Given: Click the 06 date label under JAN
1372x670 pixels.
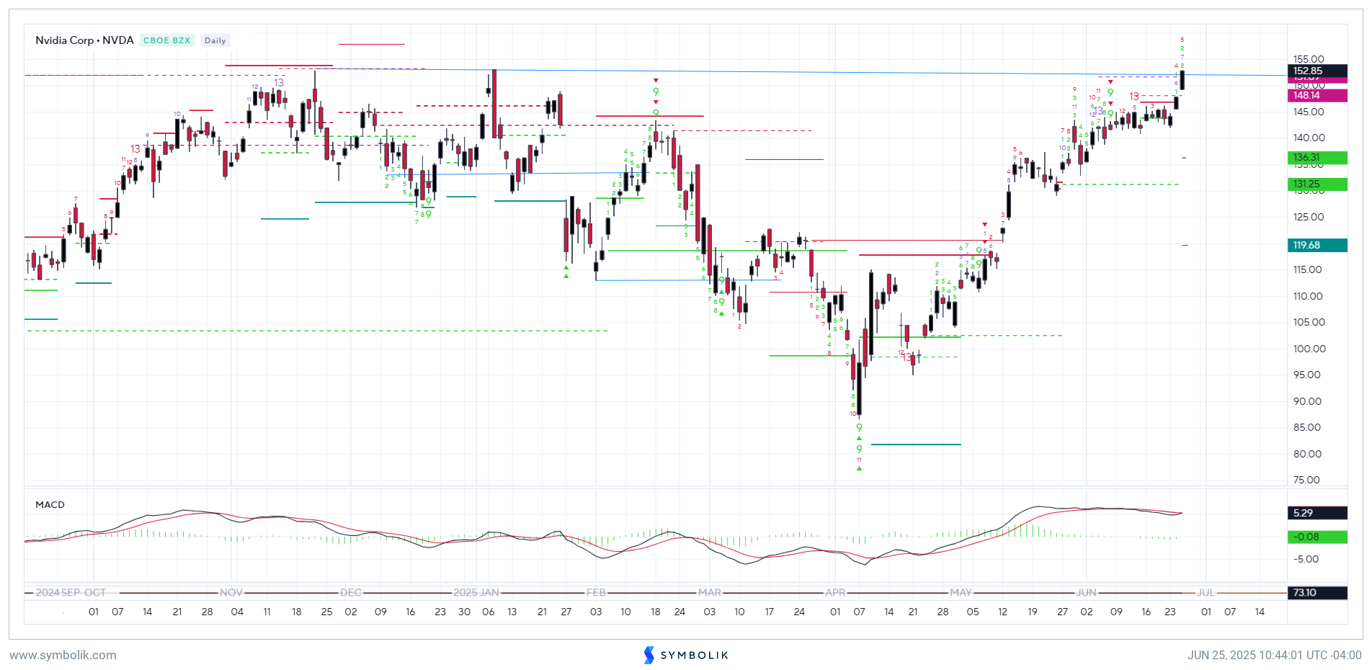Looking at the screenshot, I should 489,612.
